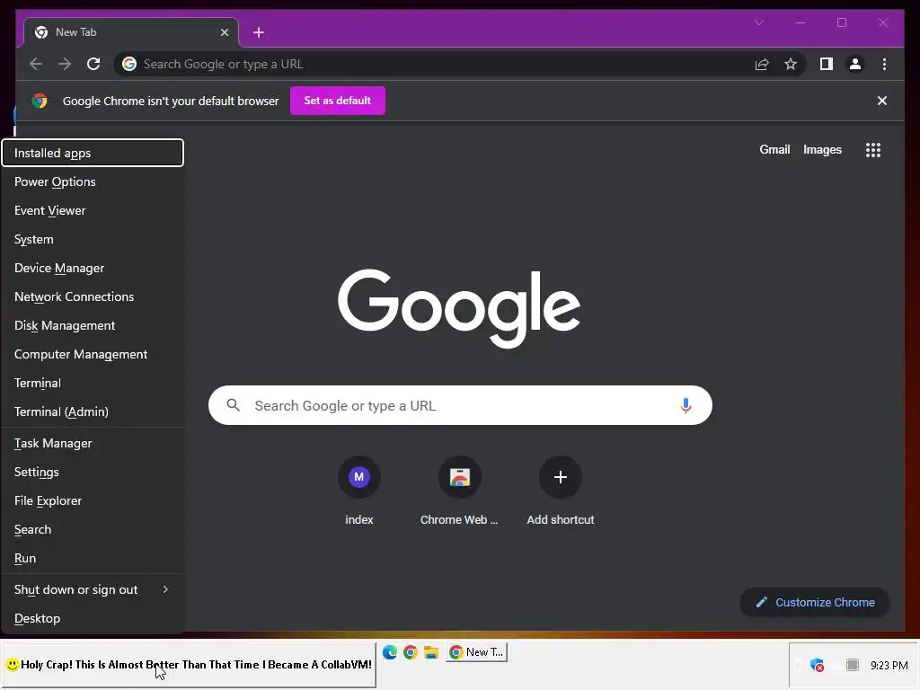Open the Chrome three-dot menu
Image resolution: width=920 pixels, height=690 pixels.
click(884, 64)
